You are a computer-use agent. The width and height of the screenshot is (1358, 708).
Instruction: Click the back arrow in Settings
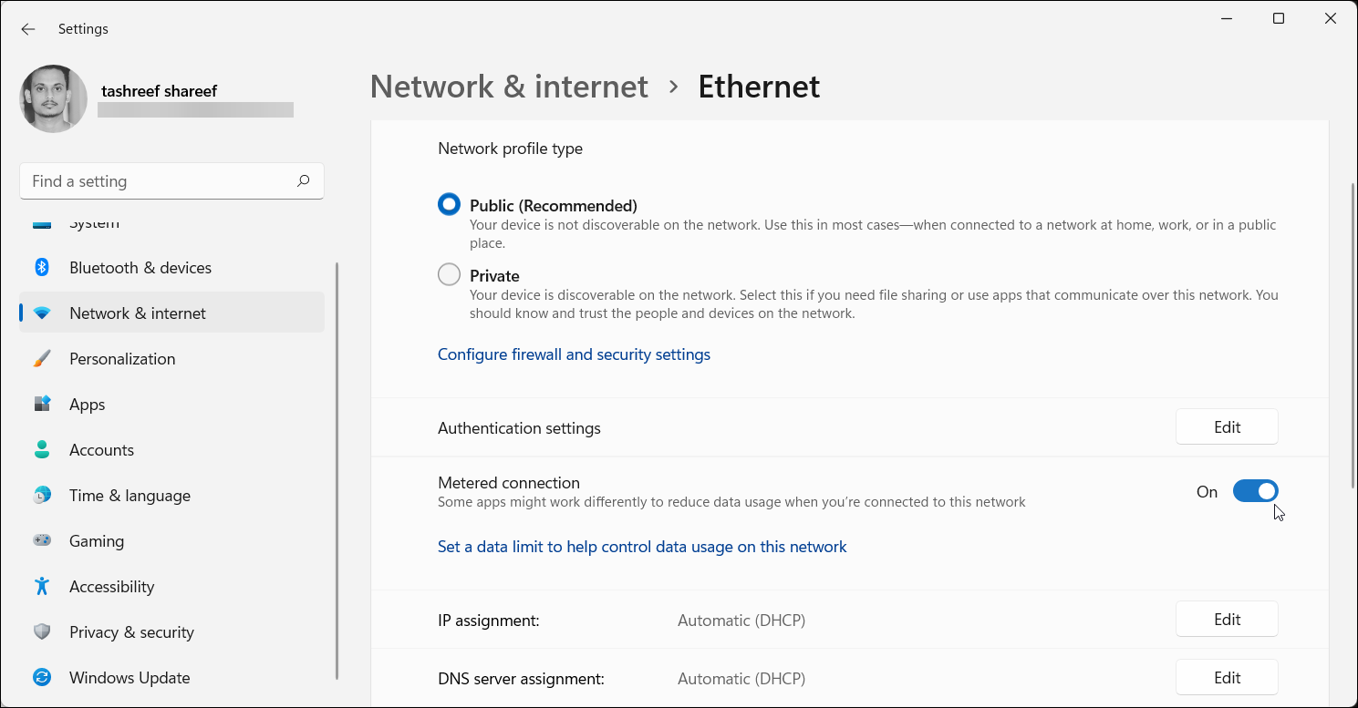27,28
